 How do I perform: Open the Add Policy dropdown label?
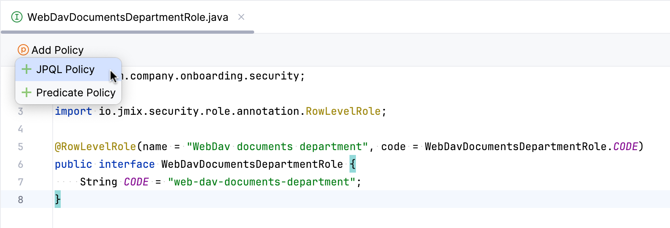click(x=58, y=50)
